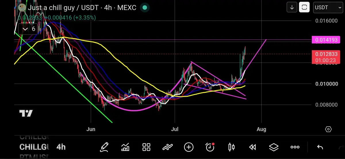Tap the coin avatar icon beside the symbol name

tap(22, 8)
